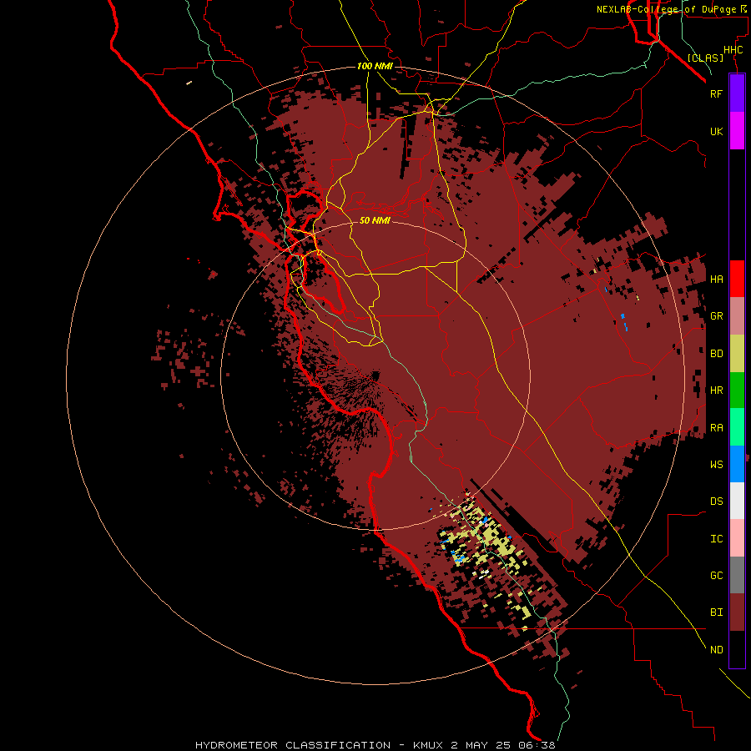Click the 50 NMI range ring label
Image resolution: width=751 pixels, height=751 pixels.
[x=375, y=220]
